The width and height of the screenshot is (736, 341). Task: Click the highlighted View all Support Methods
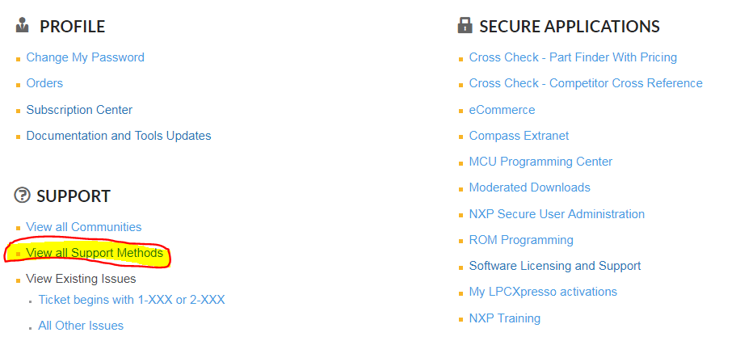pos(95,253)
